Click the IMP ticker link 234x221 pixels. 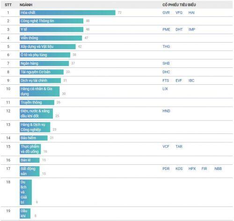(192, 29)
